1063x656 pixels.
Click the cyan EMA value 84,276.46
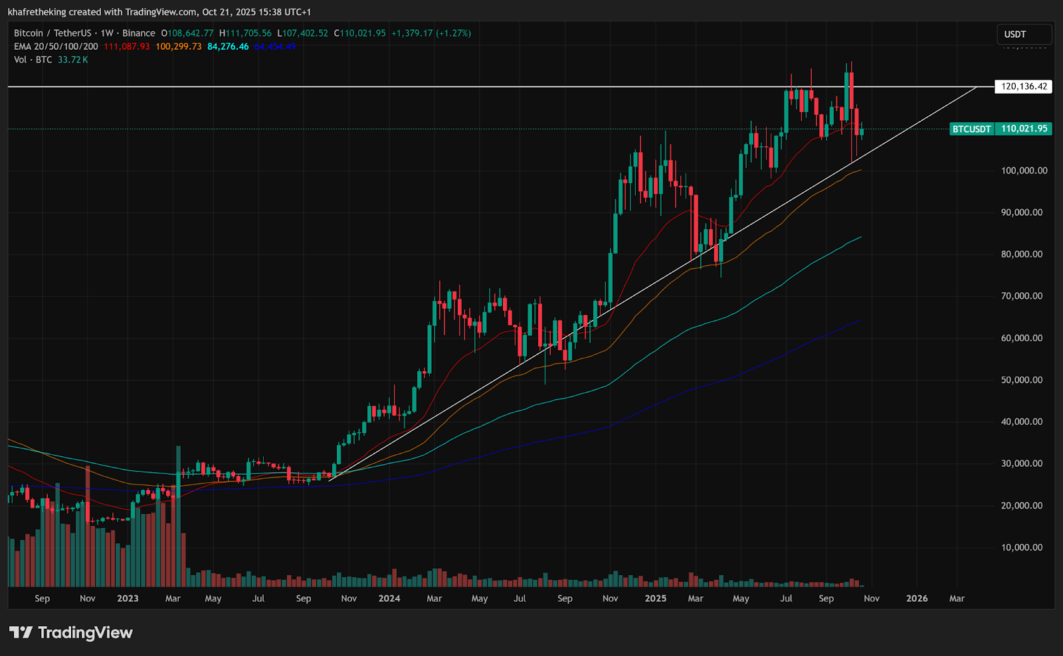[228, 46]
